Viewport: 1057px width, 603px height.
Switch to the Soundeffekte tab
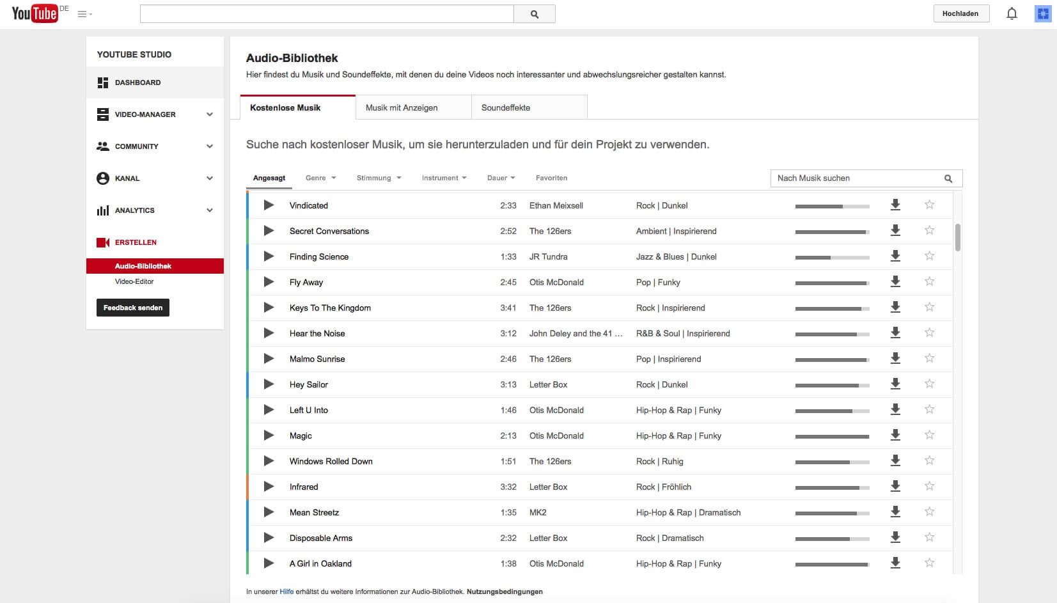click(x=529, y=107)
